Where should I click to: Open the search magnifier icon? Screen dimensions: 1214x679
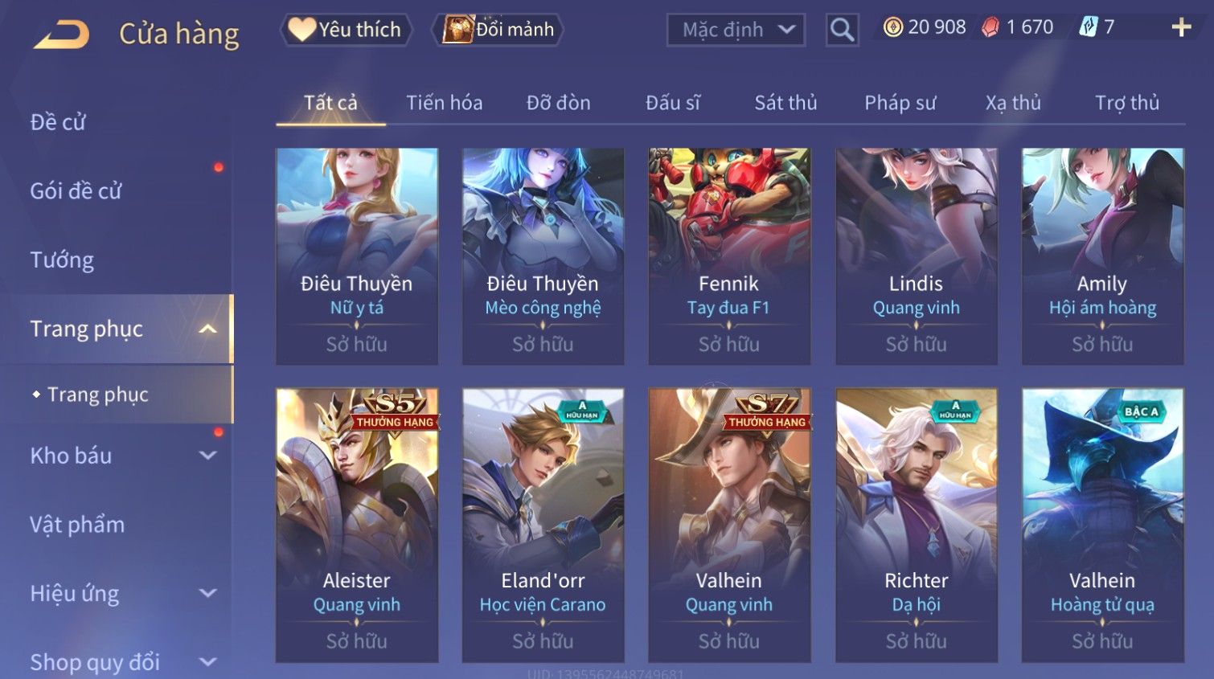842,30
